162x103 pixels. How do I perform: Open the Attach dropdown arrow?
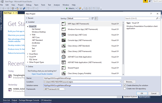coord(76,9)
